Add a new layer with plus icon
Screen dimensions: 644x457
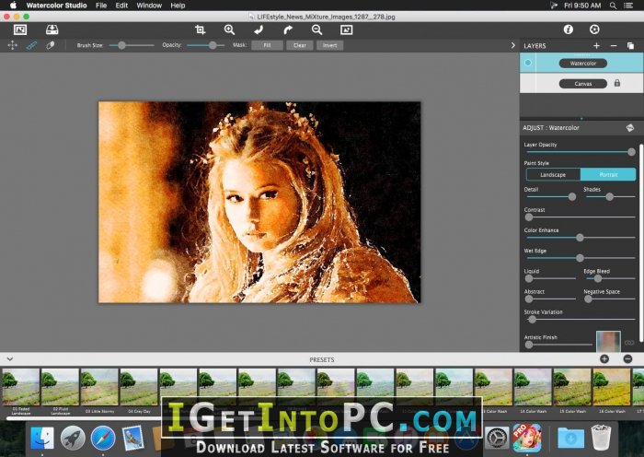click(x=596, y=46)
